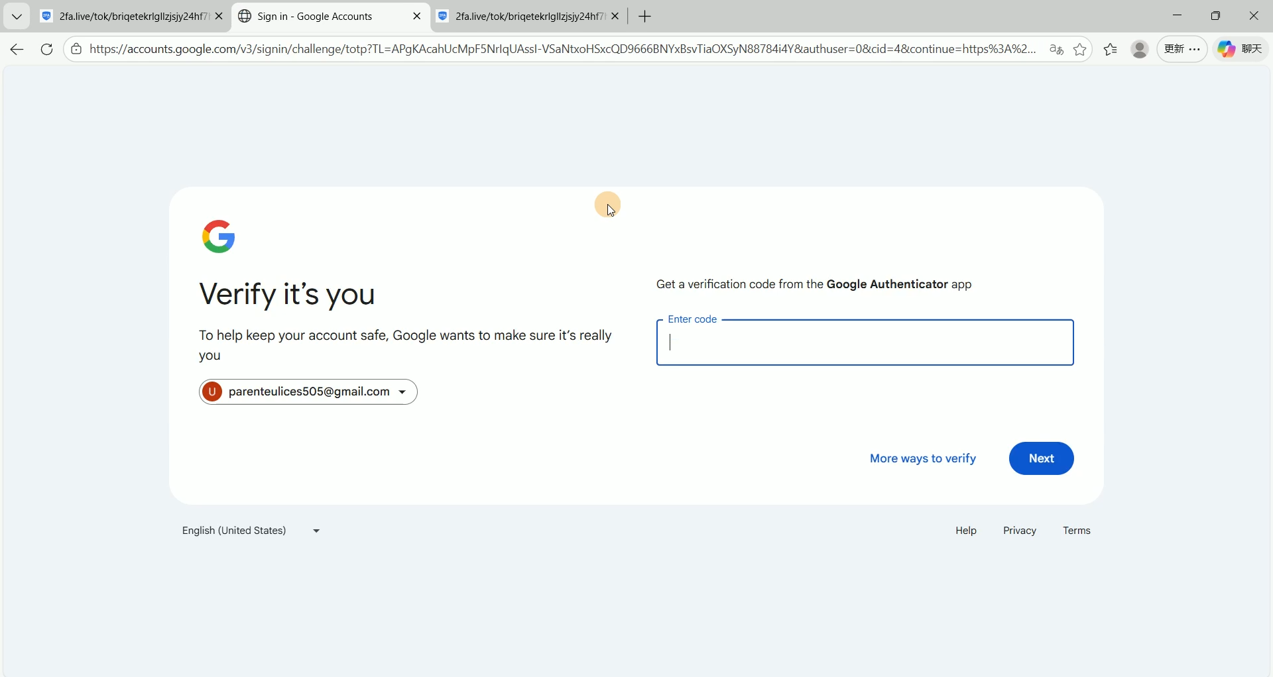1273x677 pixels.
Task: Open site info lock icon in address bar
Action: pos(77,50)
